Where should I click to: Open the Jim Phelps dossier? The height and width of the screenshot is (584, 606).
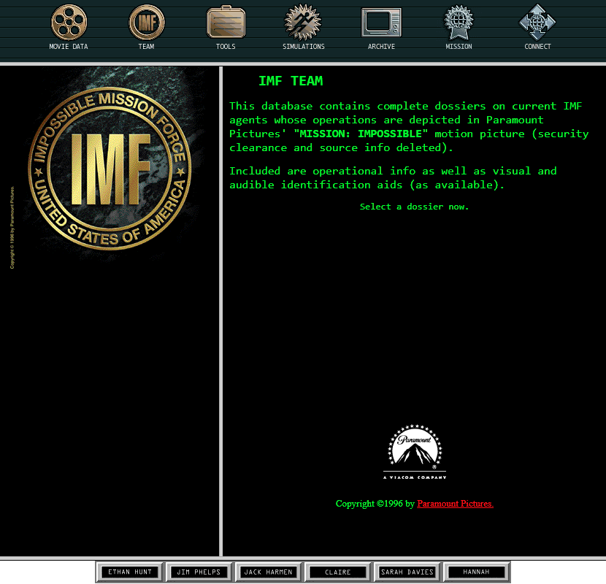pyautogui.click(x=199, y=572)
